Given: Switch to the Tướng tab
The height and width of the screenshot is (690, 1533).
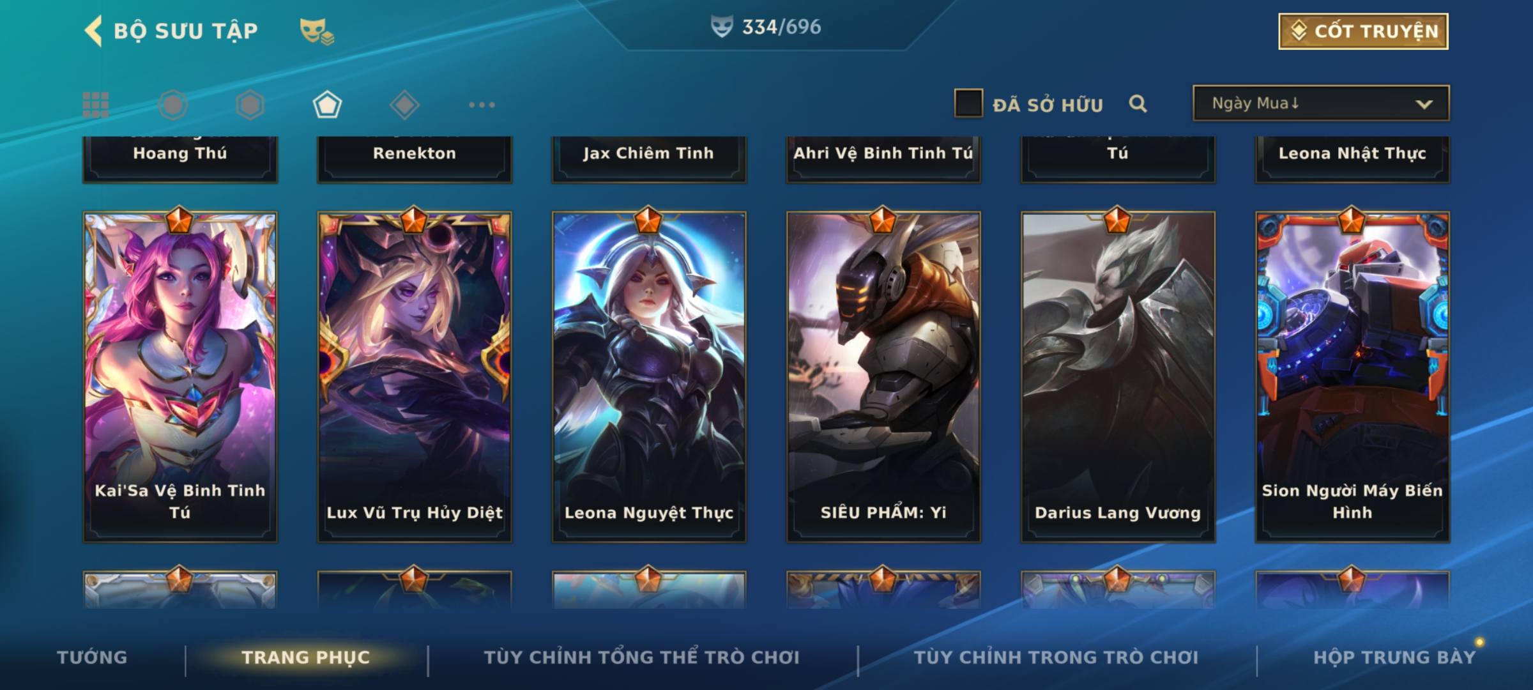Looking at the screenshot, I should pos(92,657).
